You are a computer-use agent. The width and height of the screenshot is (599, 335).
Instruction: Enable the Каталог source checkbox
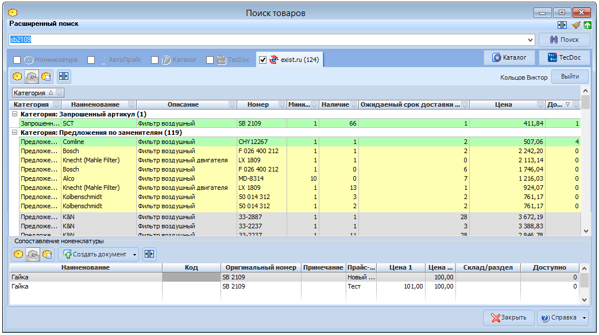coord(154,60)
